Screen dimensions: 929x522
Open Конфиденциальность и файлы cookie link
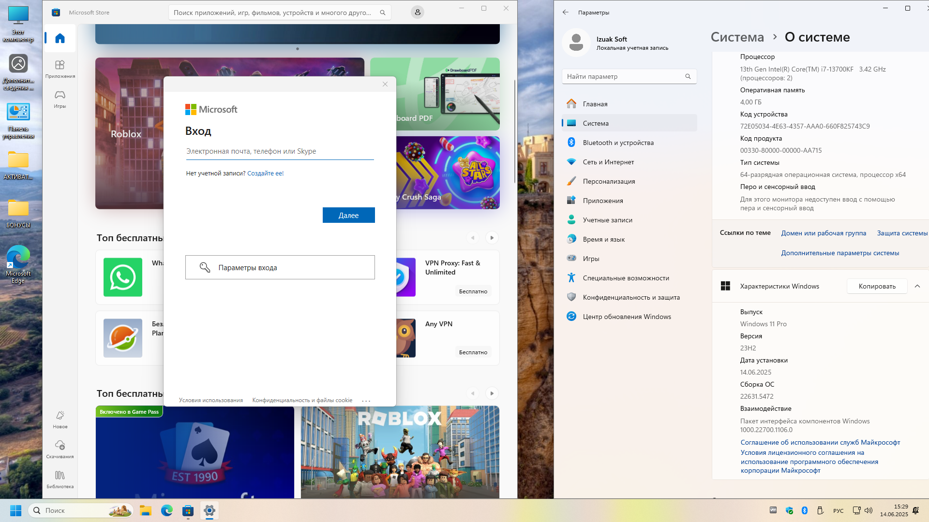pyautogui.click(x=302, y=400)
